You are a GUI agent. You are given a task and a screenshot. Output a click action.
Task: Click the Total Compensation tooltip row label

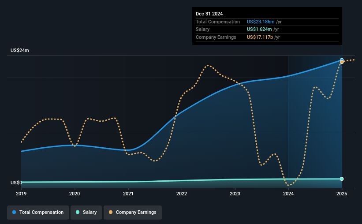coord(218,22)
